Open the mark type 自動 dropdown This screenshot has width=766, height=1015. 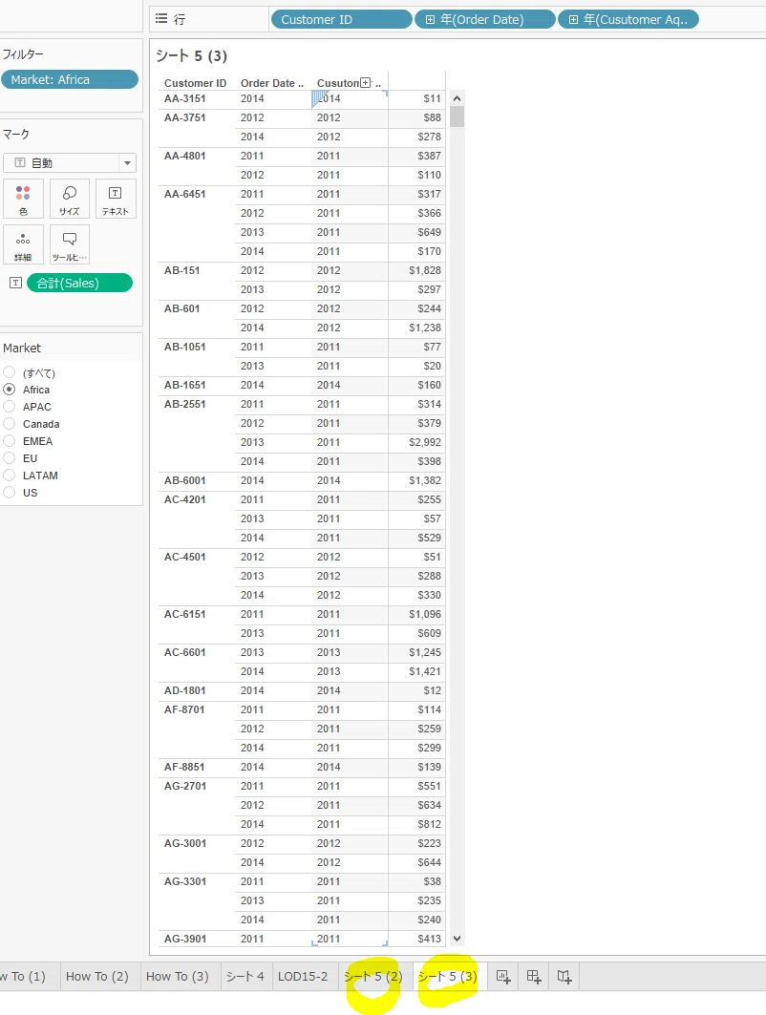[128, 163]
